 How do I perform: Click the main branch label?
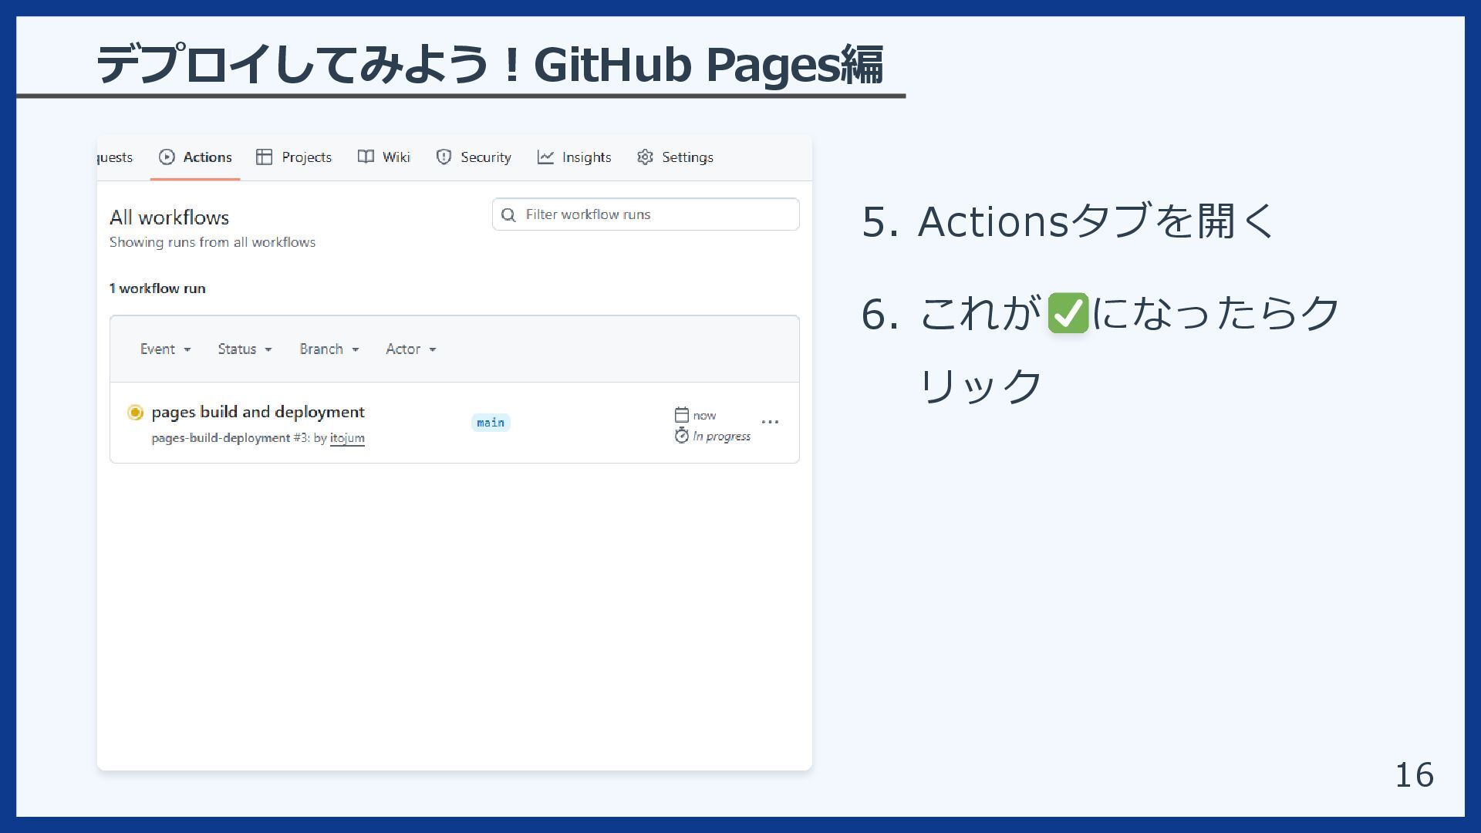point(491,423)
